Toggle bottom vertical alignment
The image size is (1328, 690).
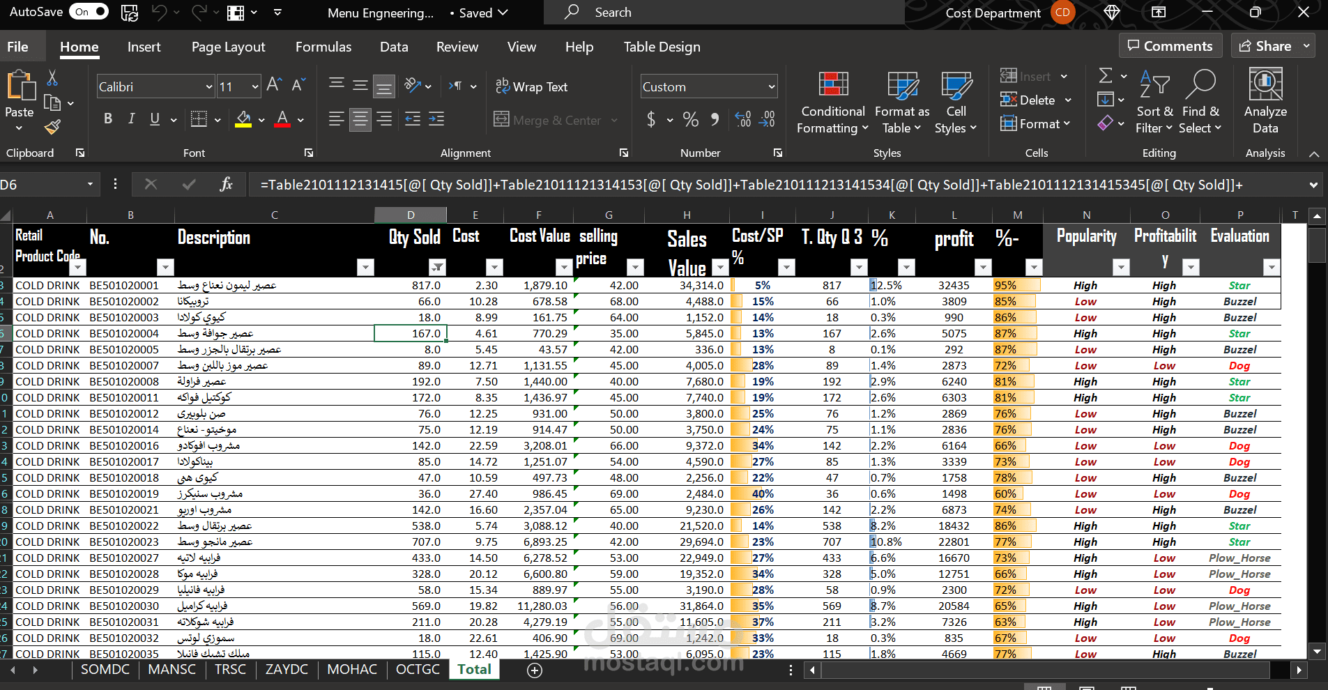[x=384, y=86]
